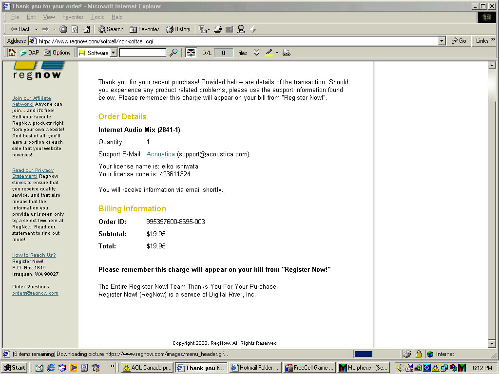Select the yellow highlighter tool
499x374 pixels.
[269, 53]
